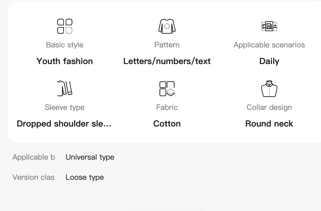Click the Applicable scenarios label

pos(269,45)
